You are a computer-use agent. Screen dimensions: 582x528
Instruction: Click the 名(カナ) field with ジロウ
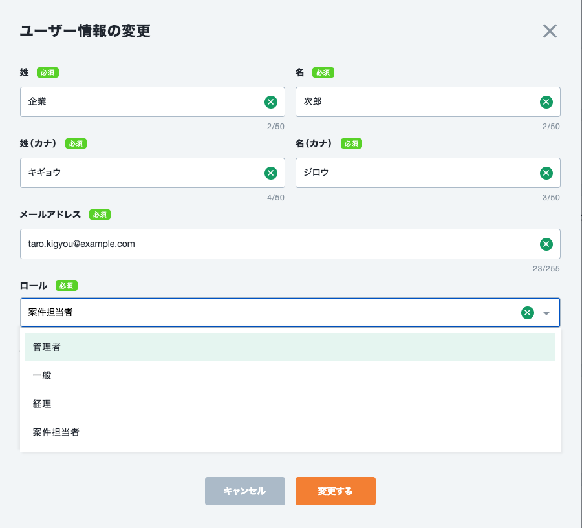pos(414,173)
